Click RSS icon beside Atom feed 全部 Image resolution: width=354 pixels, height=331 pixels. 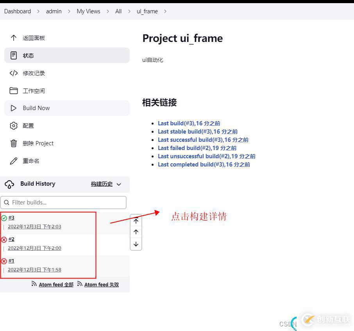(x=34, y=284)
